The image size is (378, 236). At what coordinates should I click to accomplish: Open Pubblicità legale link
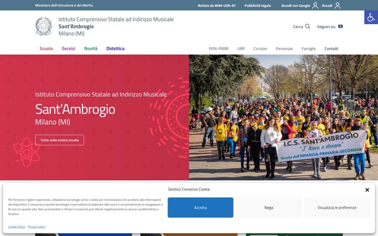(x=258, y=6)
